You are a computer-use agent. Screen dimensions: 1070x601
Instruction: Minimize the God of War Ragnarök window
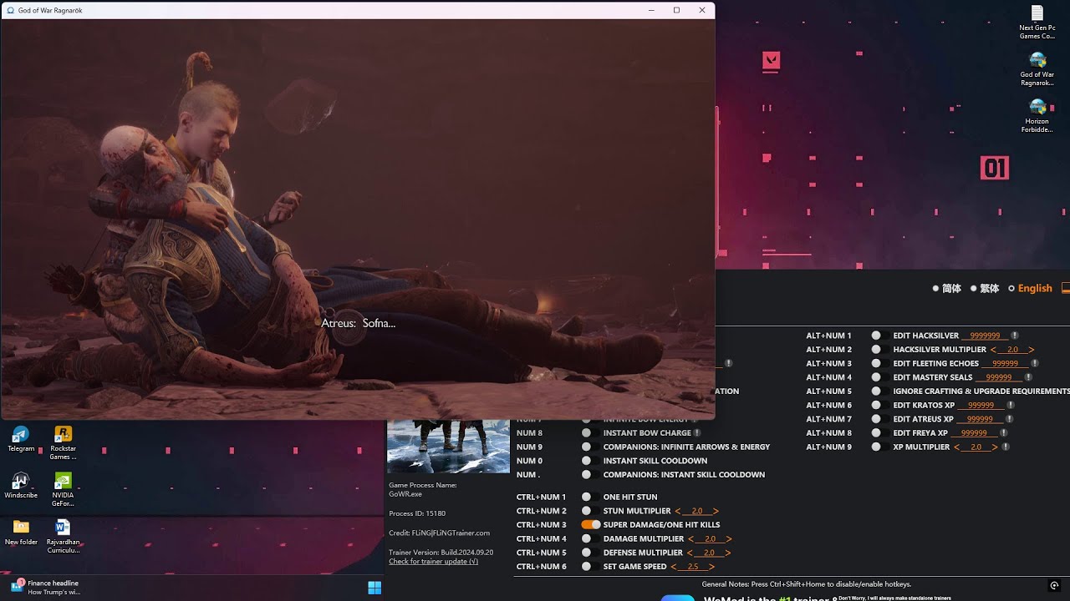[x=651, y=10]
